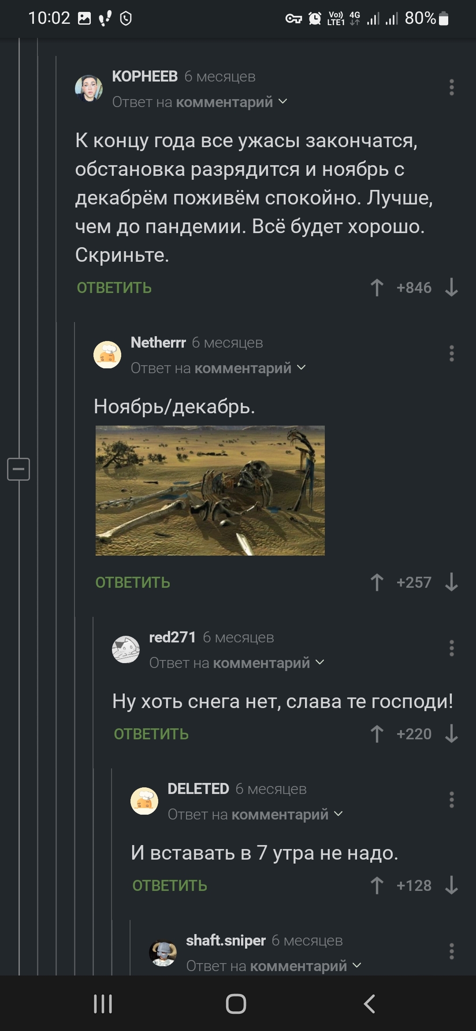Tap КОРНЕЕВ's profile avatar

(x=89, y=88)
